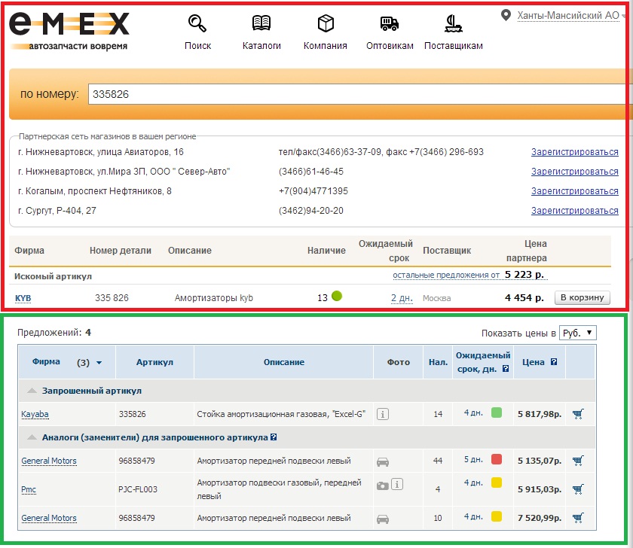
Task: Add Kayaba 335826 to cart via cart icon
Action: click(578, 414)
